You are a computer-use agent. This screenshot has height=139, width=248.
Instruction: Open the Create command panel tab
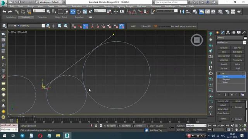click(x=218, y=32)
